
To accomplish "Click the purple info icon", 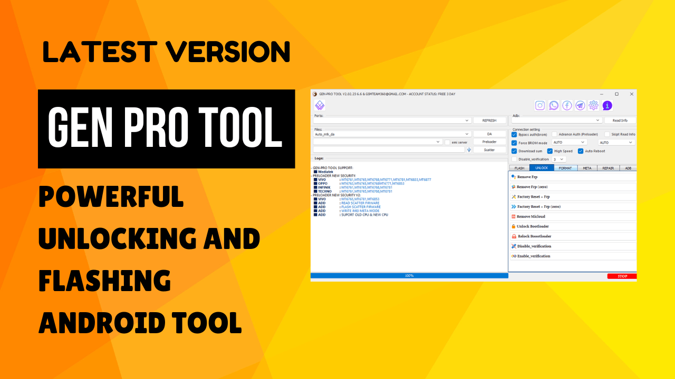I will [607, 105].
